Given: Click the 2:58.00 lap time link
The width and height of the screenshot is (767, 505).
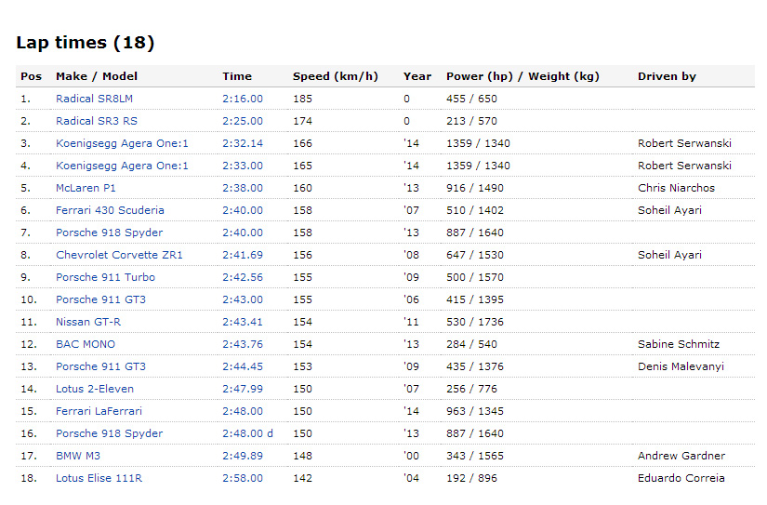Looking at the screenshot, I should (x=243, y=478).
